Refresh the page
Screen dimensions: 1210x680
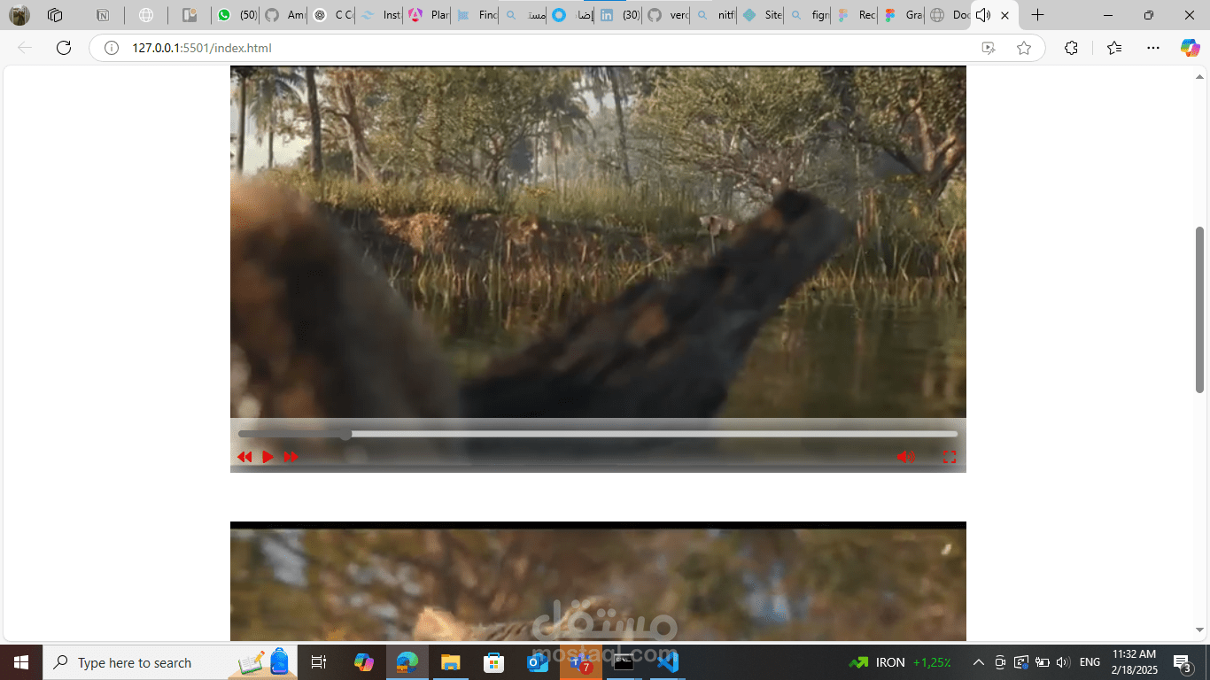(x=64, y=48)
